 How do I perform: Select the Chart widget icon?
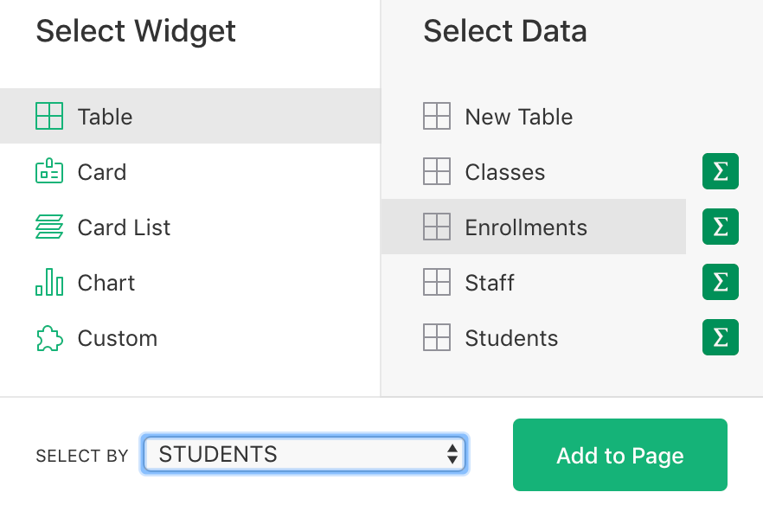[x=48, y=282]
